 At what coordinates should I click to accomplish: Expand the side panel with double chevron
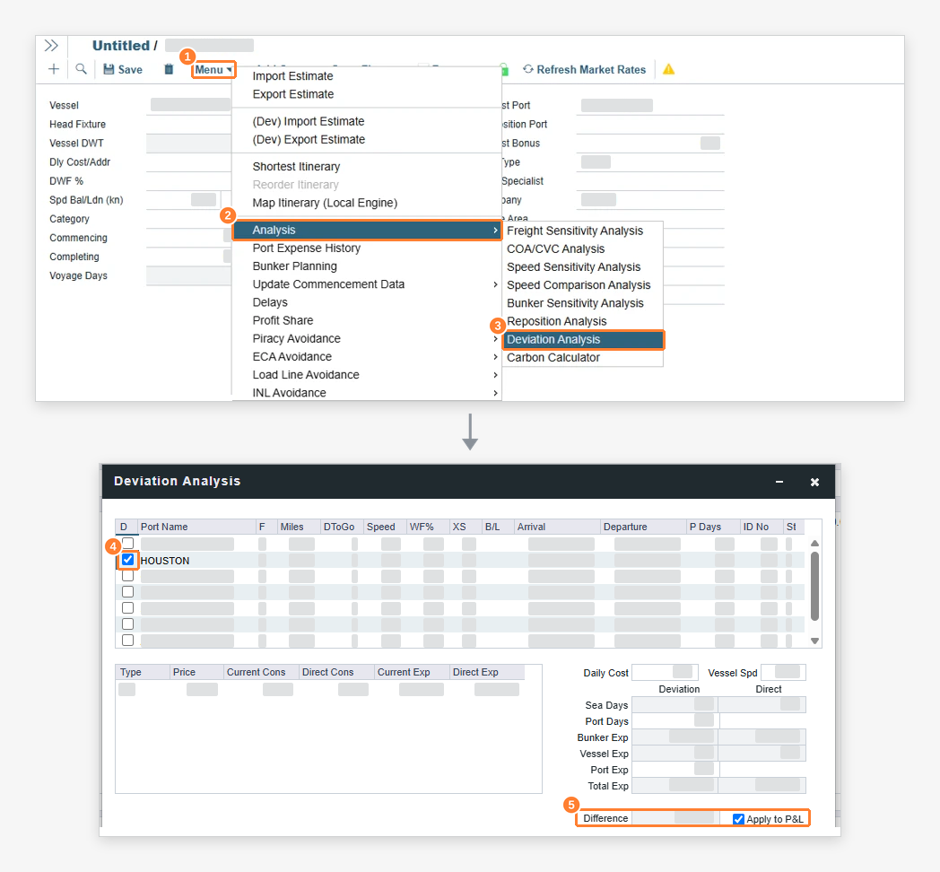51,46
